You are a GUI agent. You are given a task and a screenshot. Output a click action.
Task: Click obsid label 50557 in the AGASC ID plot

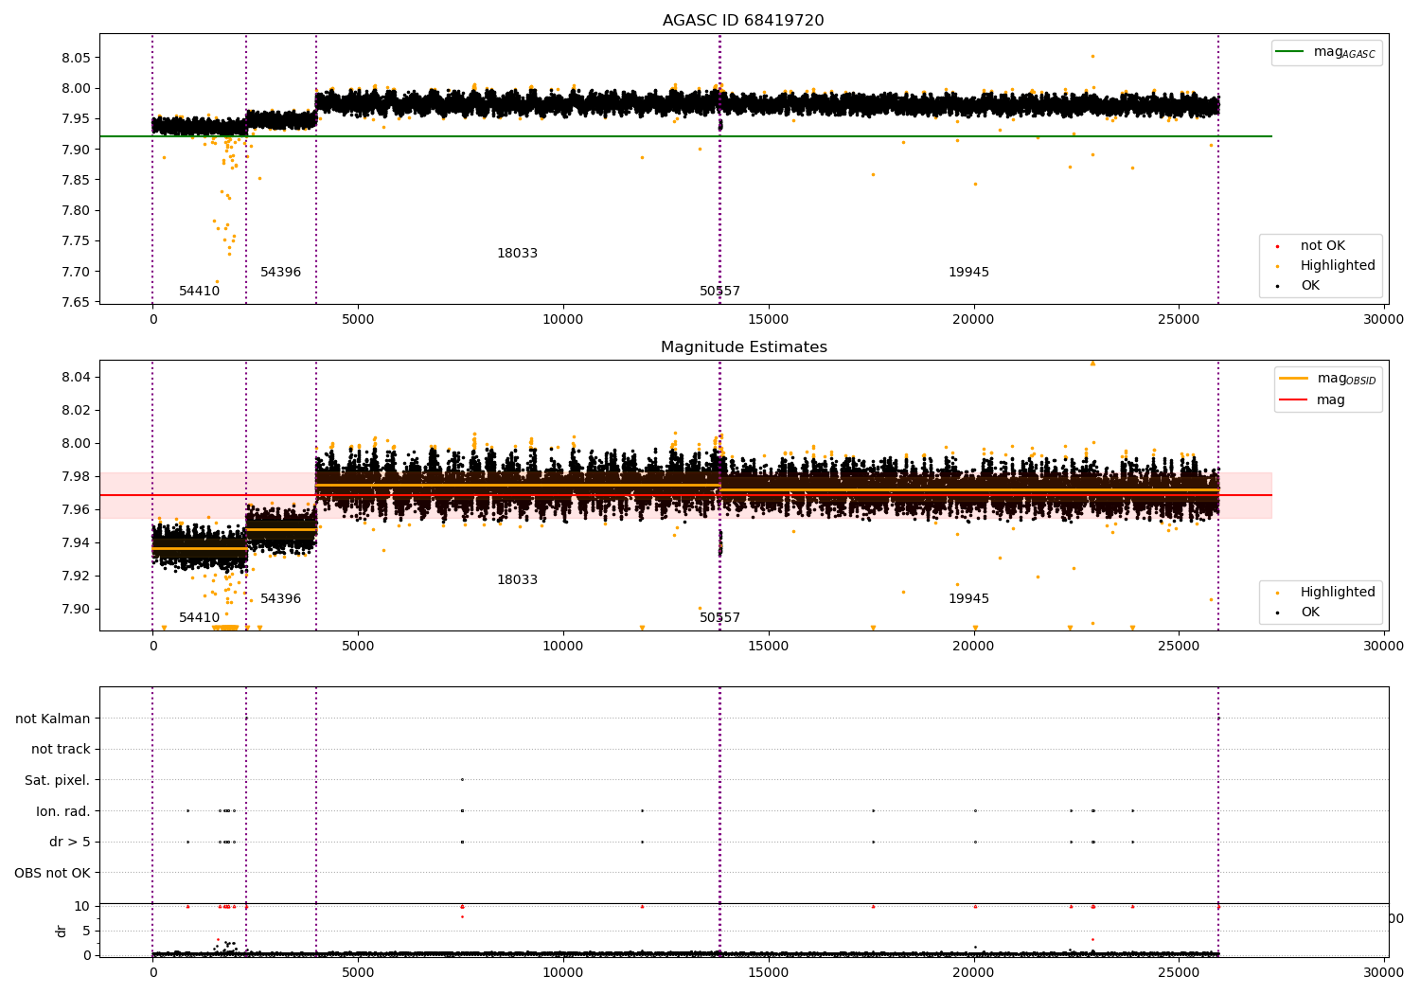pos(719,292)
